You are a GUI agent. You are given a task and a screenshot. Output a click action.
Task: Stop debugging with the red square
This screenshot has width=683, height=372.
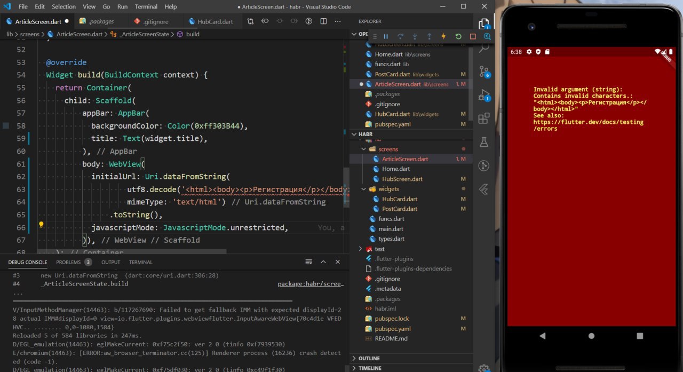(473, 37)
